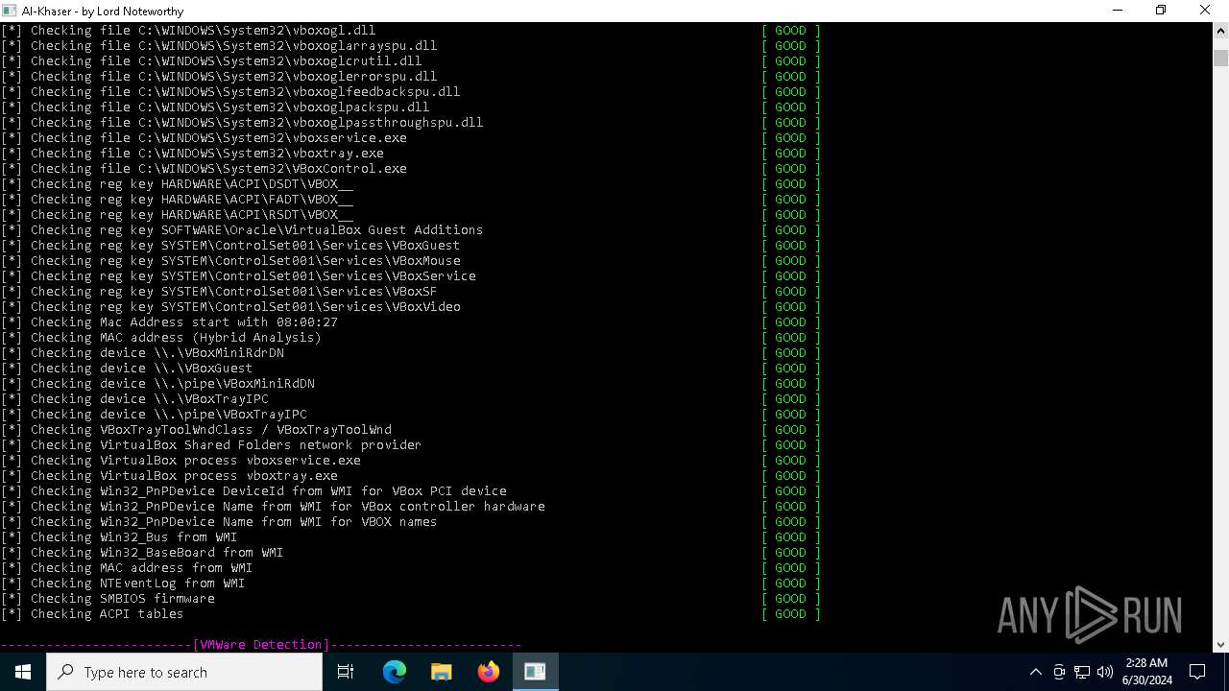
Task: Open the network status tray icon
Action: pos(1082,672)
